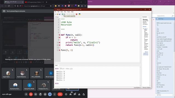The width and height of the screenshot is (175, 98).
Task: Open meeting details info icon in Meet
Action: [x=66, y=94]
